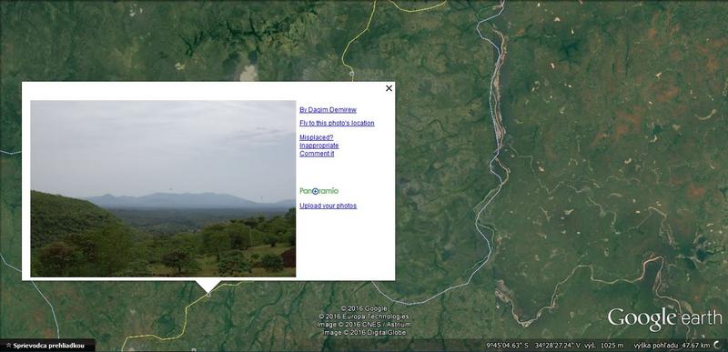Screen dimensions: 728x352
Task: Click 'Fly to this photo's location' link
Action: [337, 123]
